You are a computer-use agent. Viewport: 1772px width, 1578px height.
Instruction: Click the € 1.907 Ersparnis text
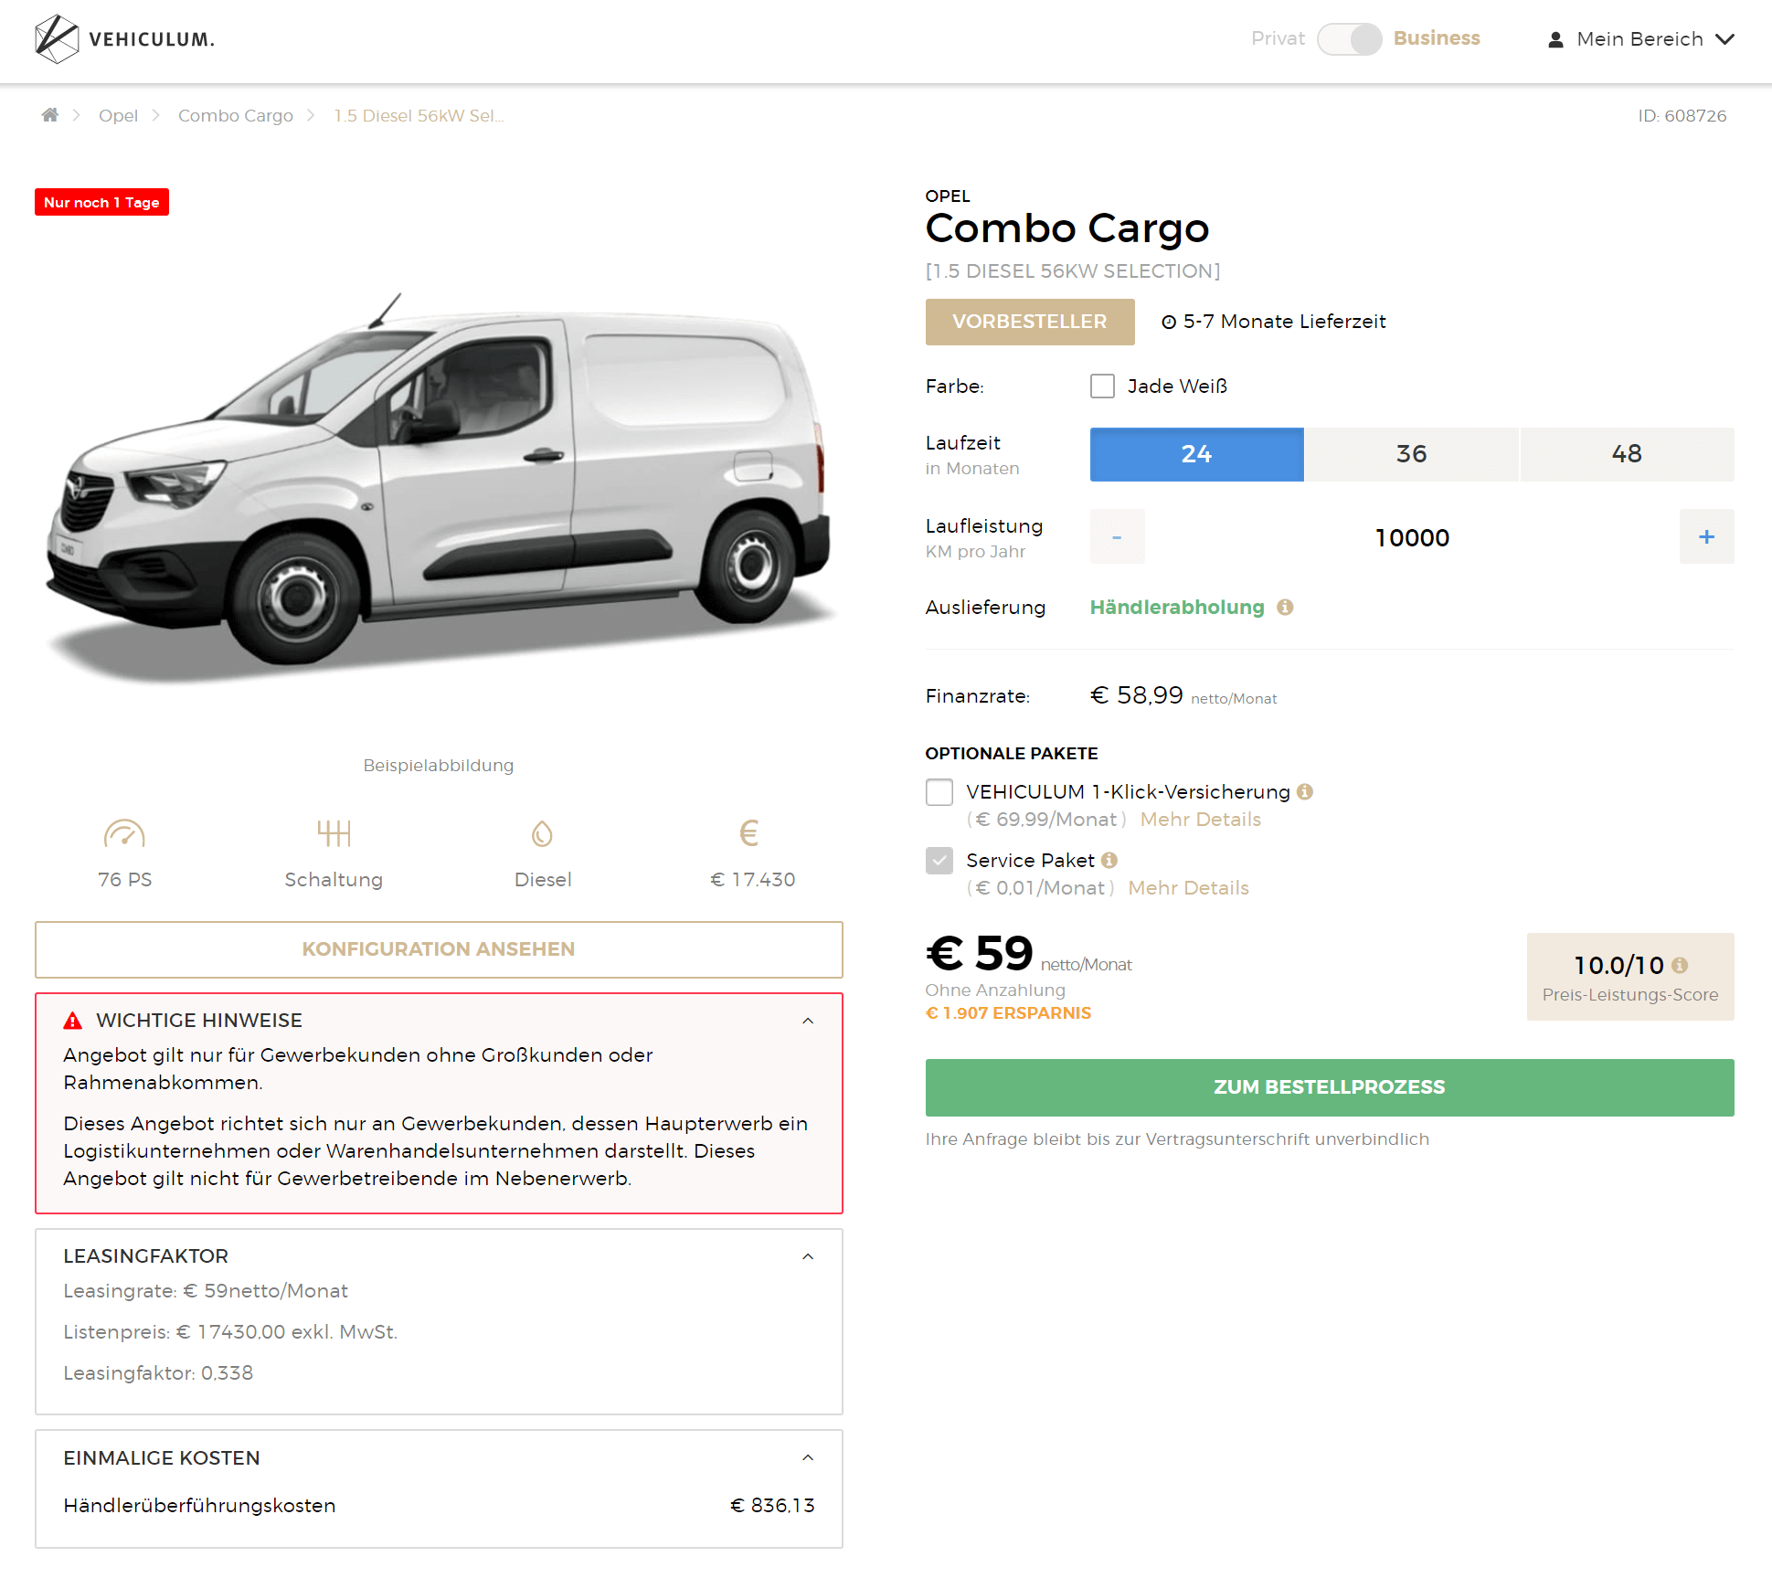[1008, 1013]
